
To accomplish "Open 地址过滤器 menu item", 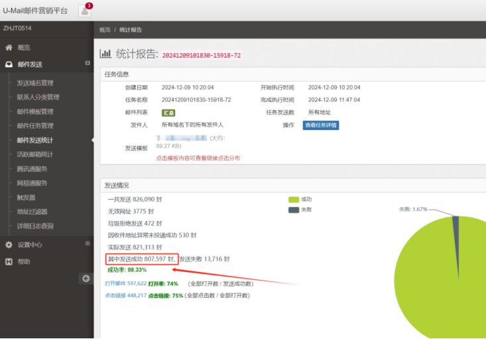I will (x=32, y=212).
